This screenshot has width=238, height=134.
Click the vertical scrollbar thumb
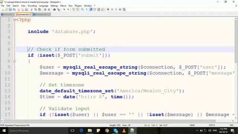point(236,41)
